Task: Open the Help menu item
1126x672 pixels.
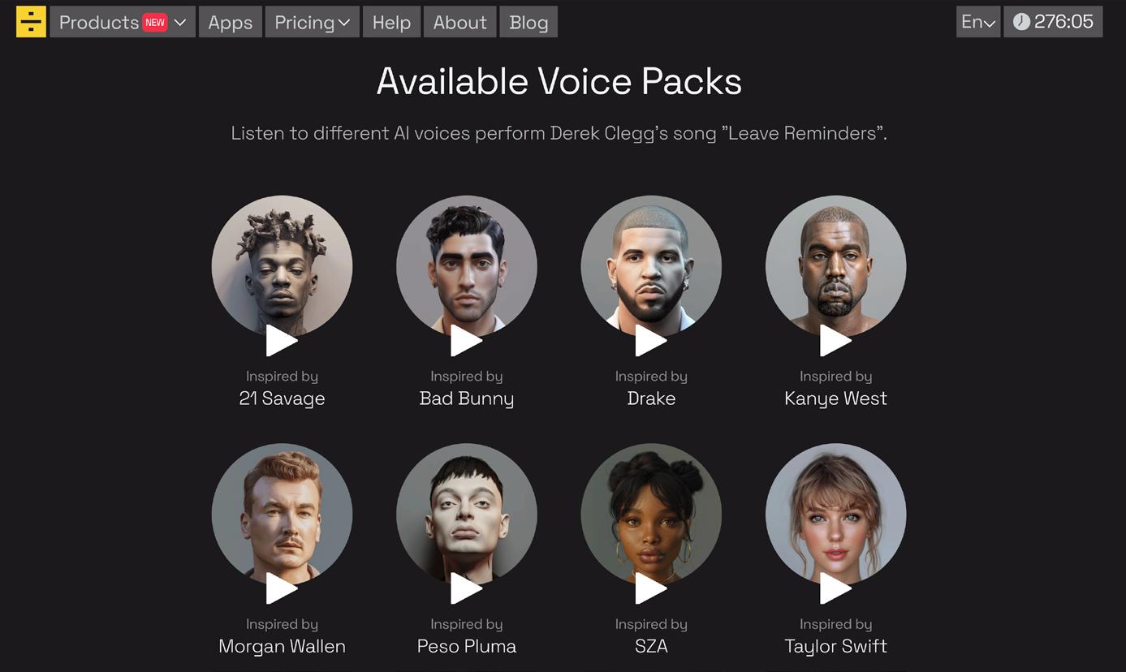Action: (391, 22)
